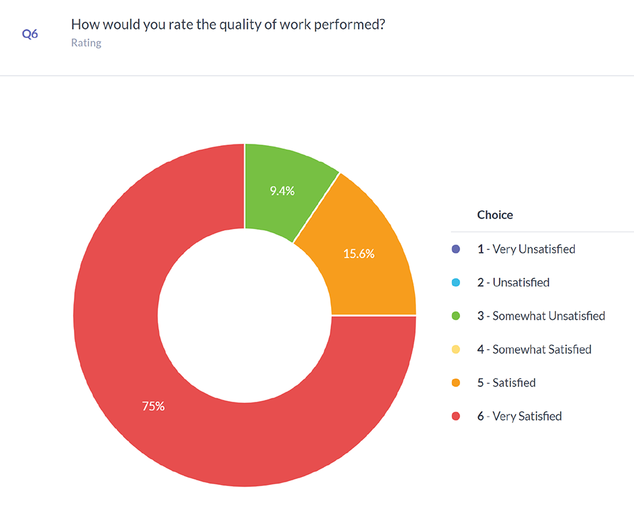
Task: Click the yellow Somewhat Satisfied legend dot
Action: pos(457,349)
